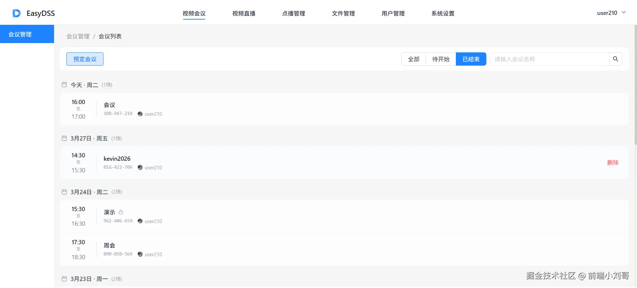Click 会议列表 breadcrumb text
The height and width of the screenshot is (288, 637).
pos(110,36)
